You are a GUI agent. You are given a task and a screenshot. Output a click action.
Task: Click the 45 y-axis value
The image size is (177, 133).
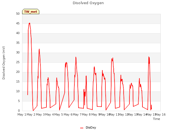pos(18,23)
